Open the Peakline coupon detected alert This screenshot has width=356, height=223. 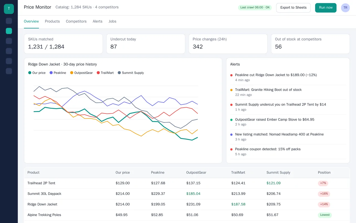pyautogui.click(x=288, y=152)
